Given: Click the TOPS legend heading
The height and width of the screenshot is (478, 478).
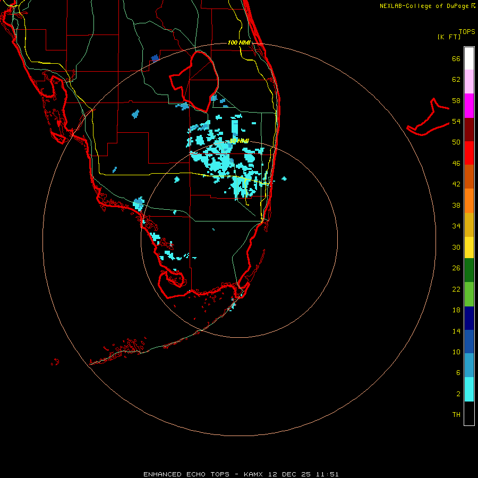Looking at the screenshot, I should (467, 32).
